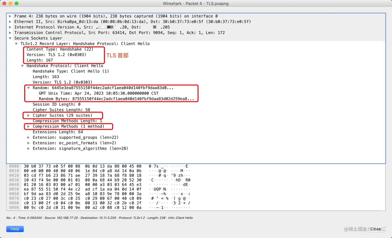The image size is (392, 238).
Task: Expand the Frame 4 details node
Action: [x=10, y=16]
